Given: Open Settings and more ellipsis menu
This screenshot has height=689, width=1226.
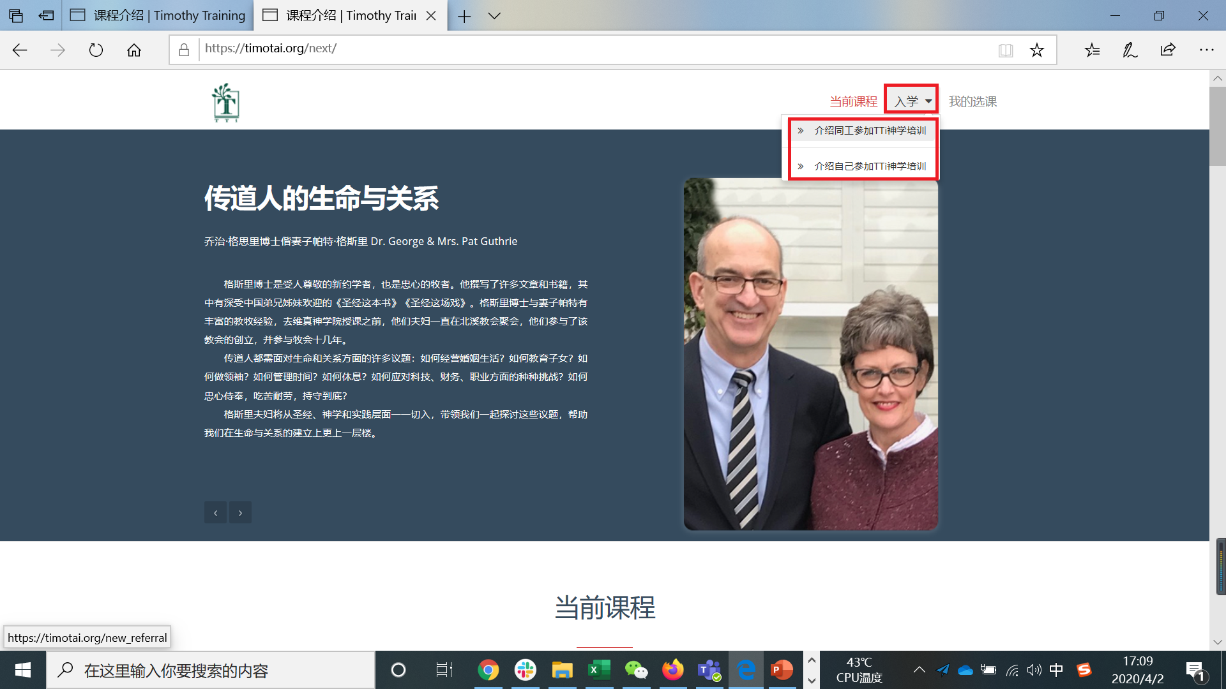Looking at the screenshot, I should (1206, 50).
